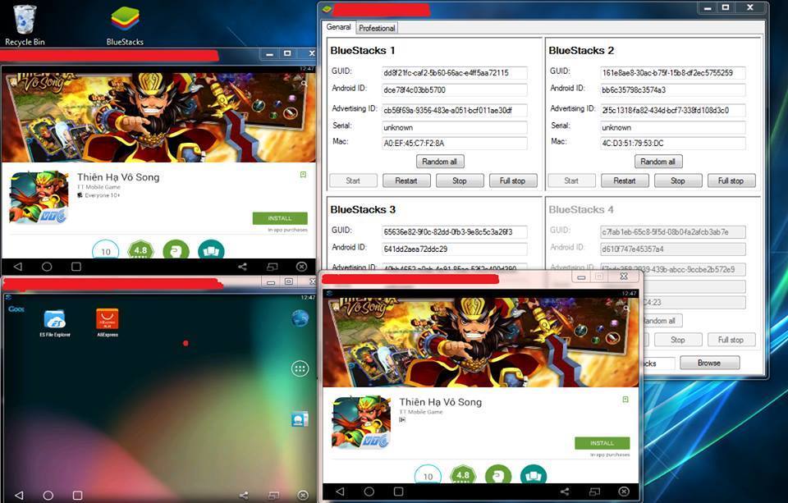Open the globe browser icon on Android home

[x=300, y=318]
